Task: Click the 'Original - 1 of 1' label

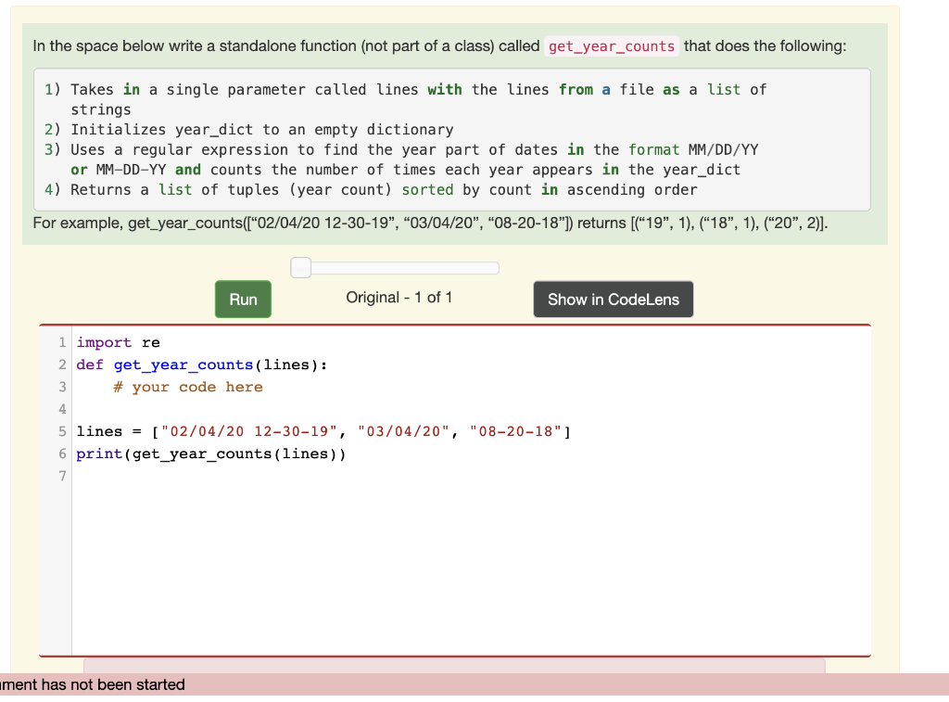Action: [x=399, y=298]
